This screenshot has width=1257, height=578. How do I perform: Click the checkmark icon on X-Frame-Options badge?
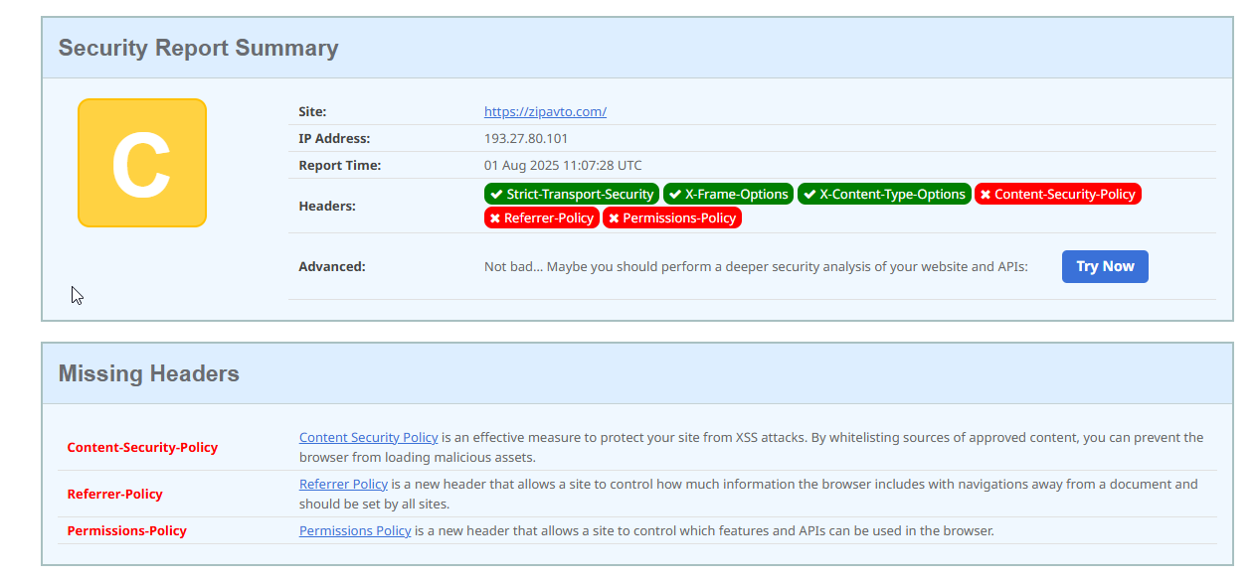675,195
